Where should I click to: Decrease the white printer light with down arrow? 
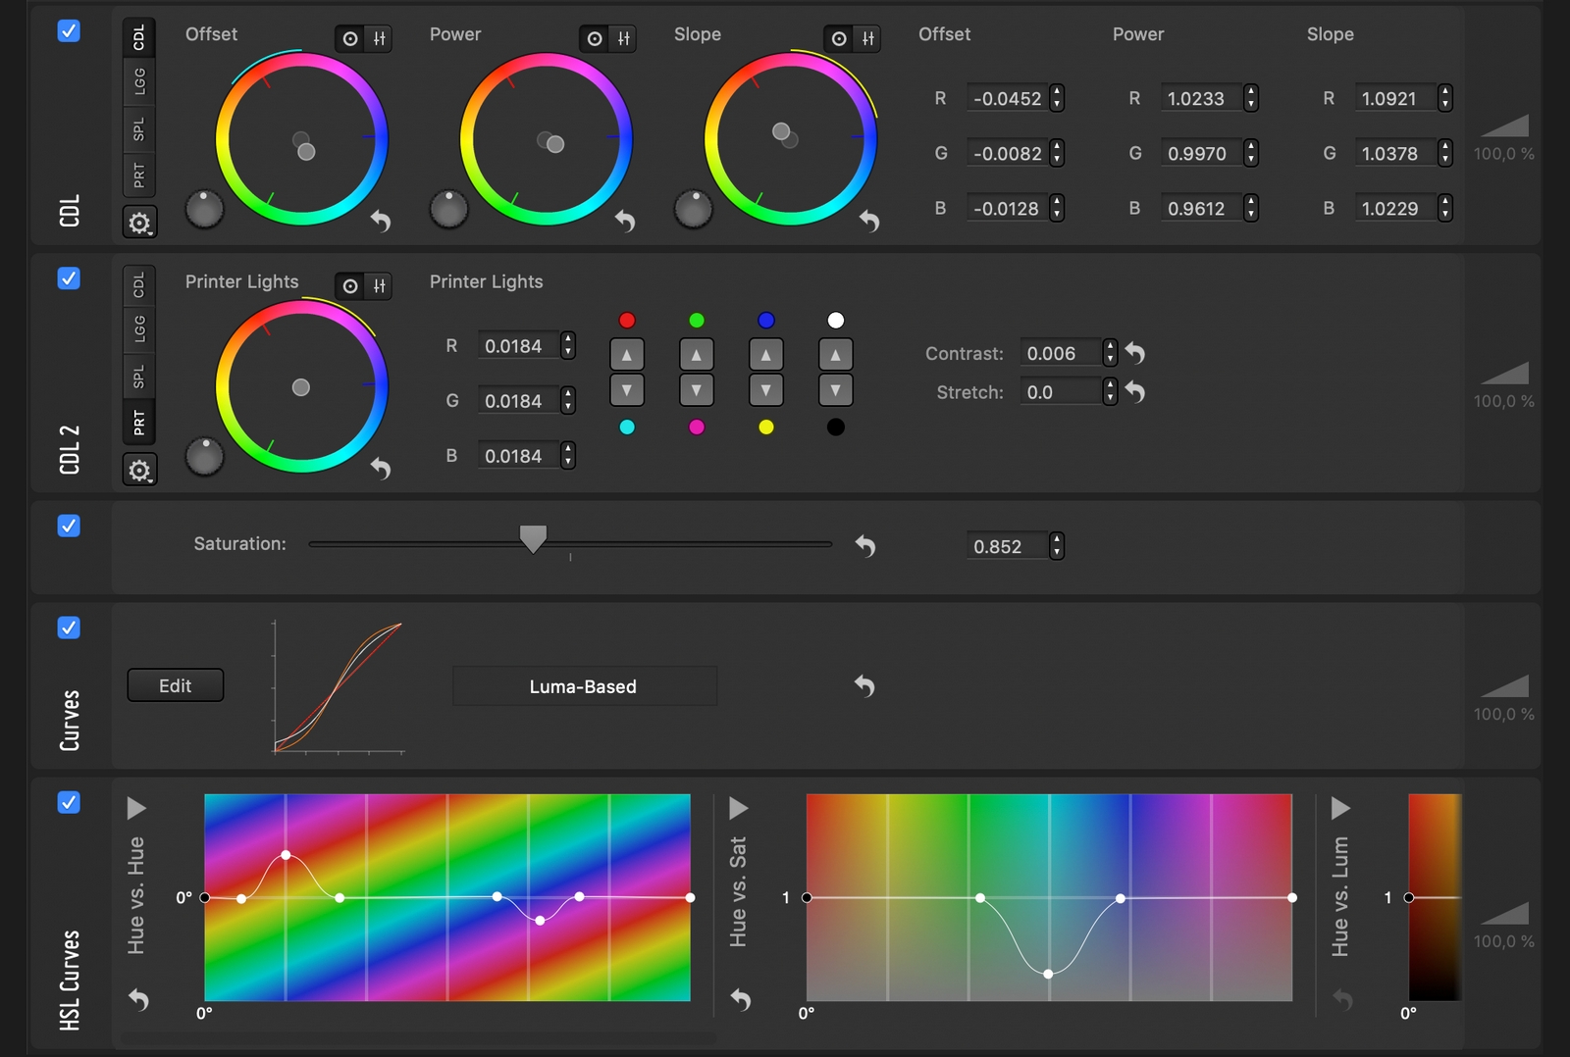pos(835,390)
